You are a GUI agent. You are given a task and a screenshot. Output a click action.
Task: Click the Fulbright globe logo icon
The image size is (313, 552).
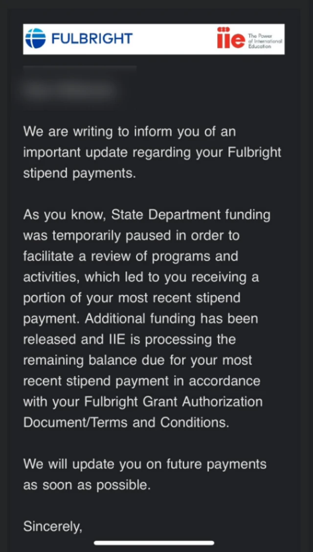click(x=35, y=39)
